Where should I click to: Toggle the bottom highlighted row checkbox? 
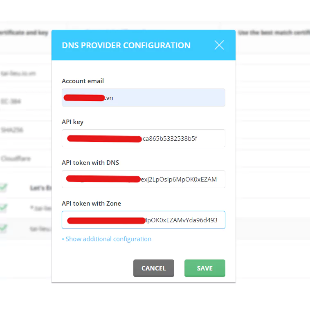4,228
